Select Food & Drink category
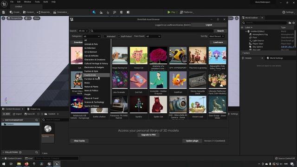This screenshot has width=297, height=167. pyautogui.click(x=96, y=75)
